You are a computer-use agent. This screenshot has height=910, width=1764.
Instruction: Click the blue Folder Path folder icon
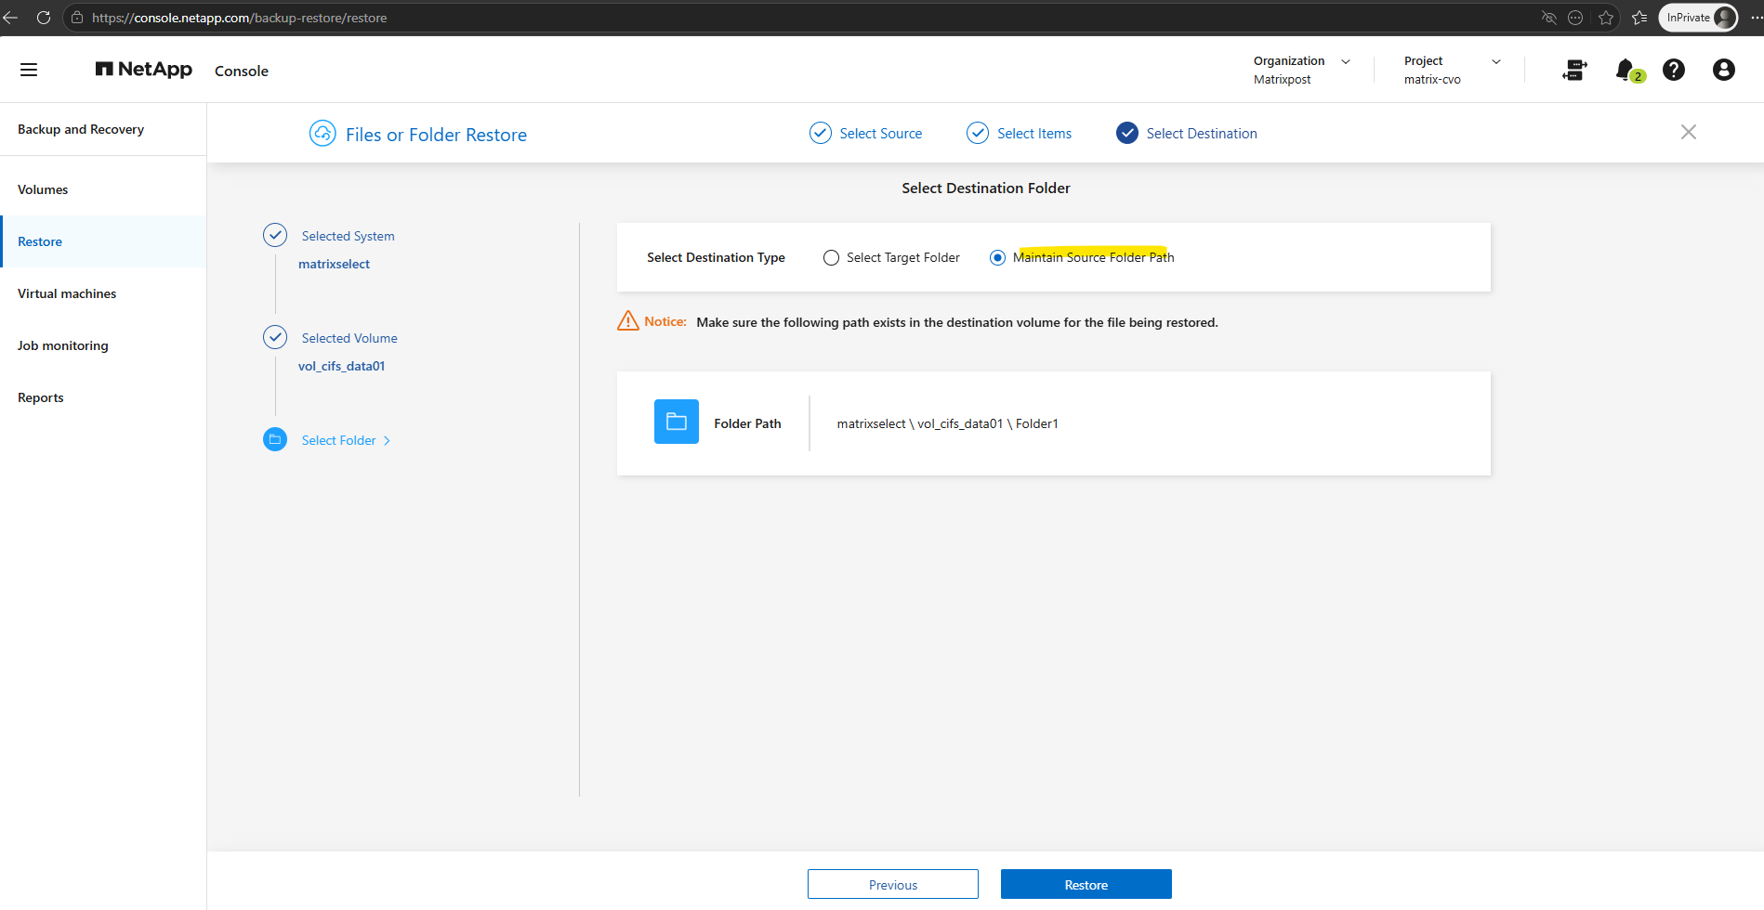tap(677, 422)
